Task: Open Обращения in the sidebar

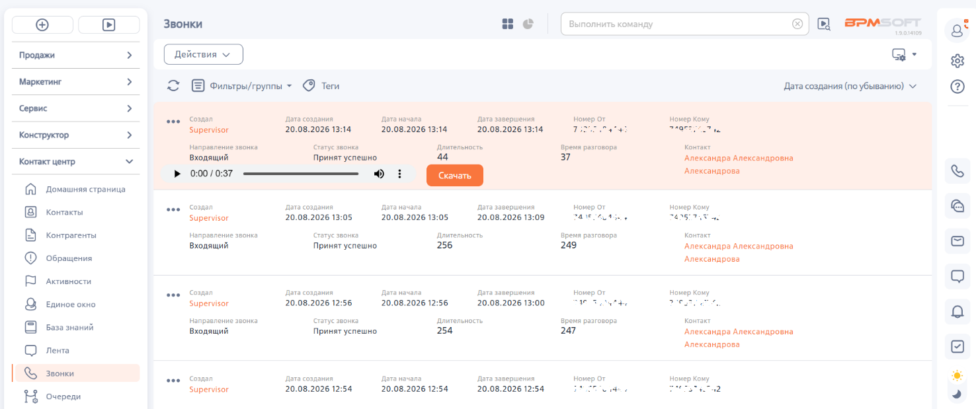Action: tap(69, 258)
